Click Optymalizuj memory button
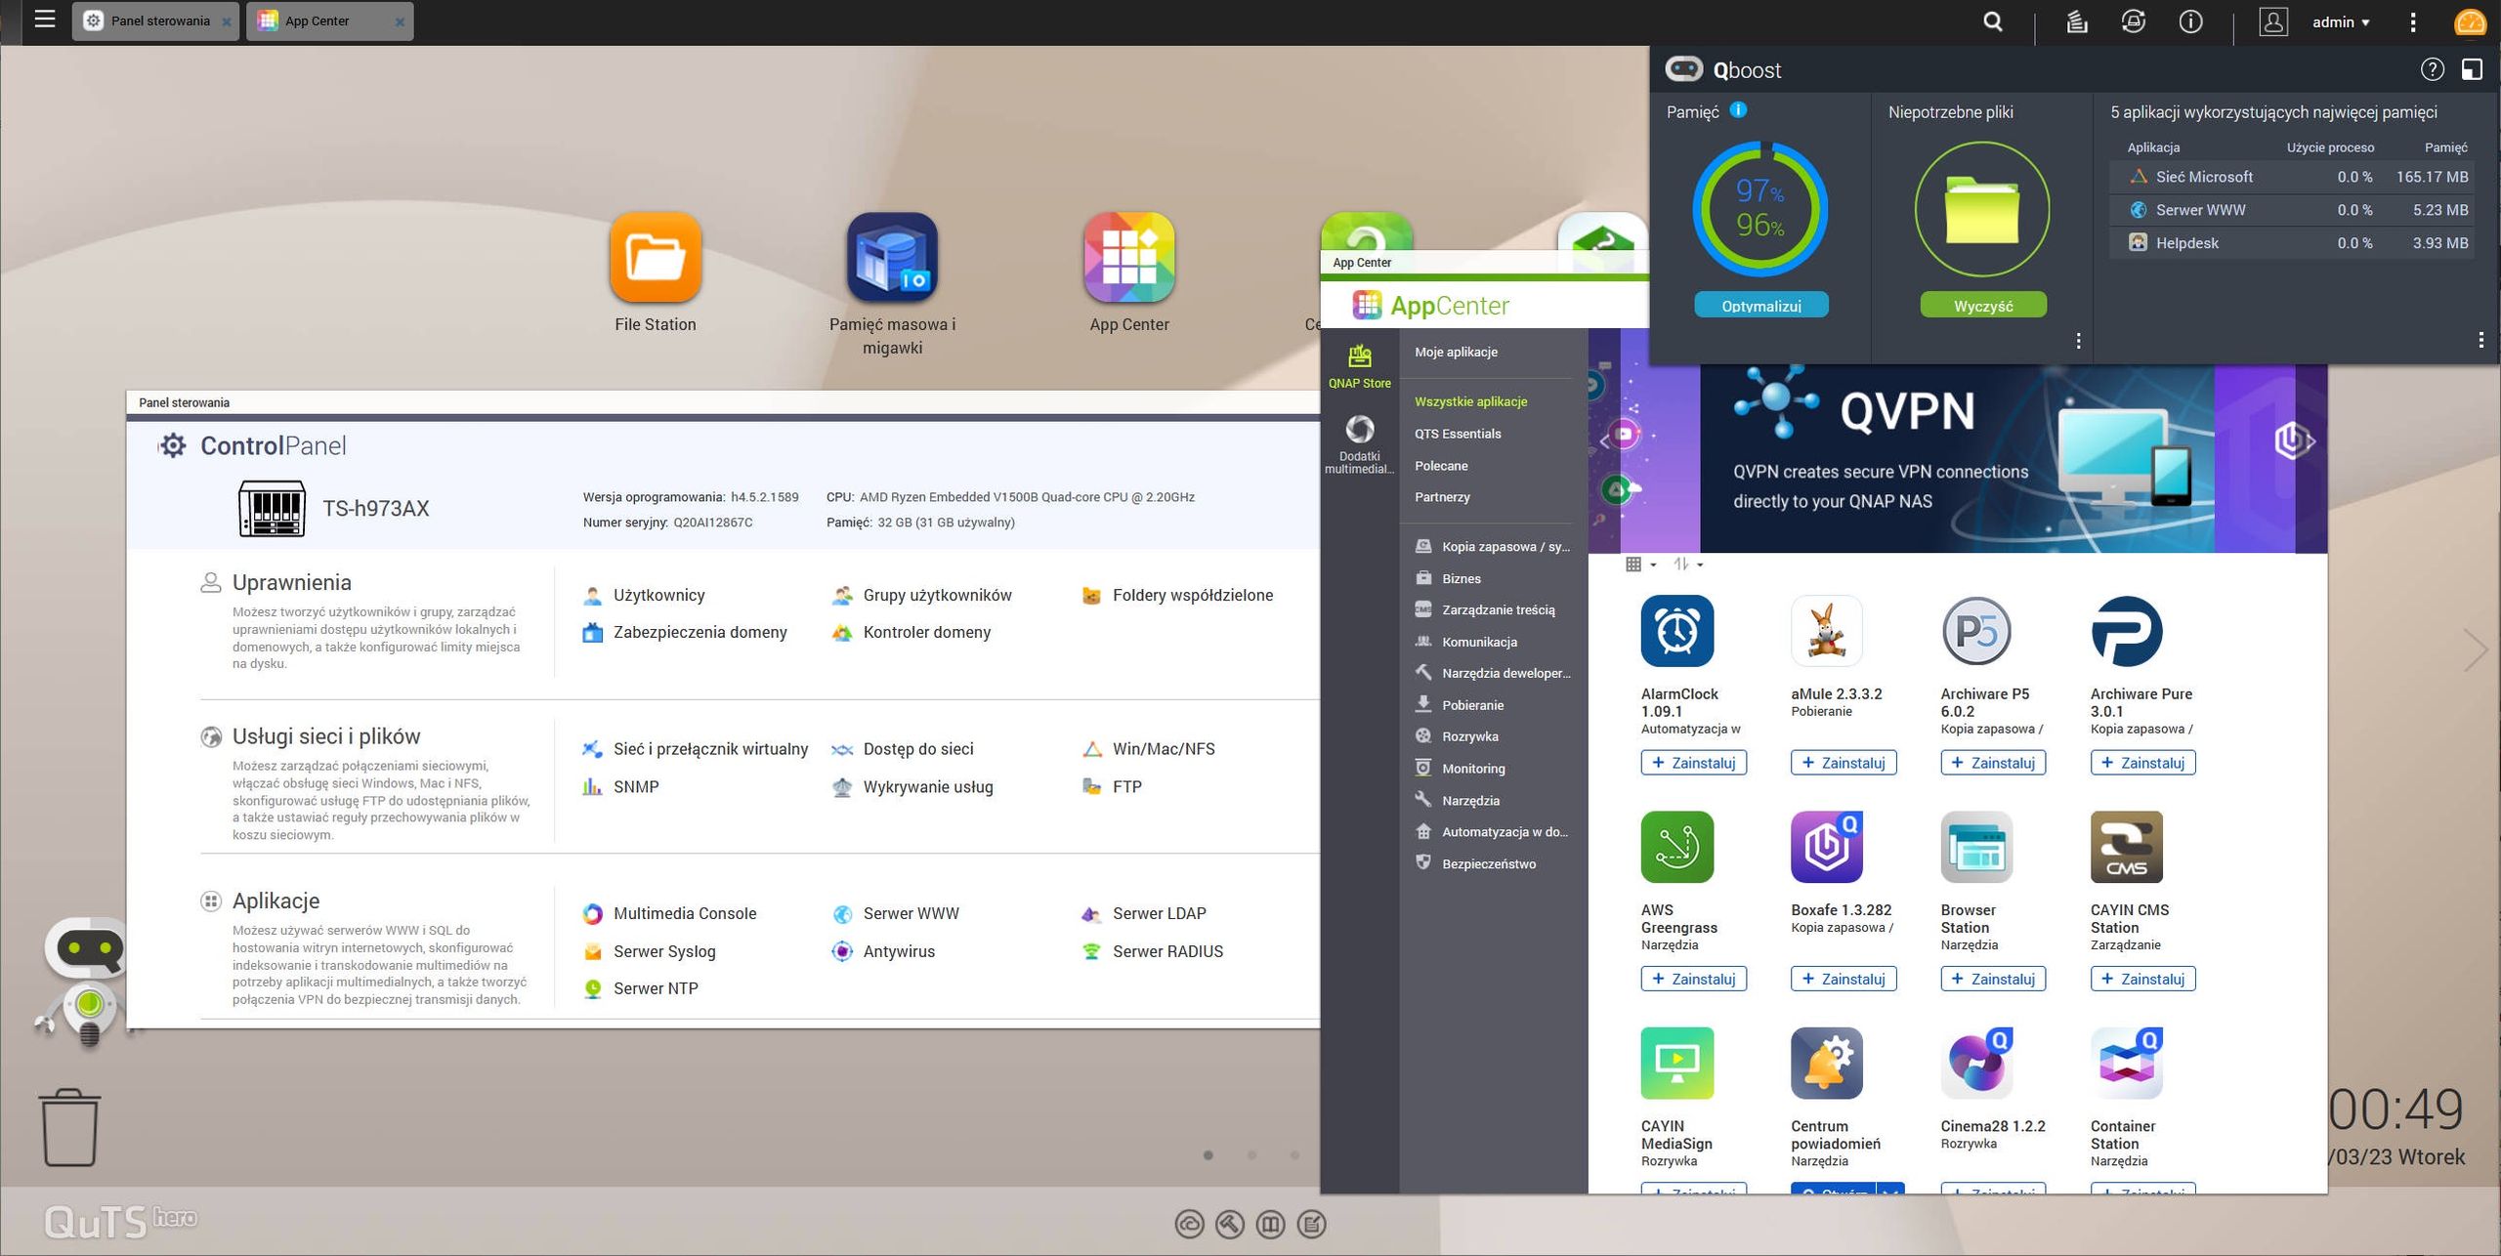Viewport: 2501px width, 1256px height. tap(1760, 306)
